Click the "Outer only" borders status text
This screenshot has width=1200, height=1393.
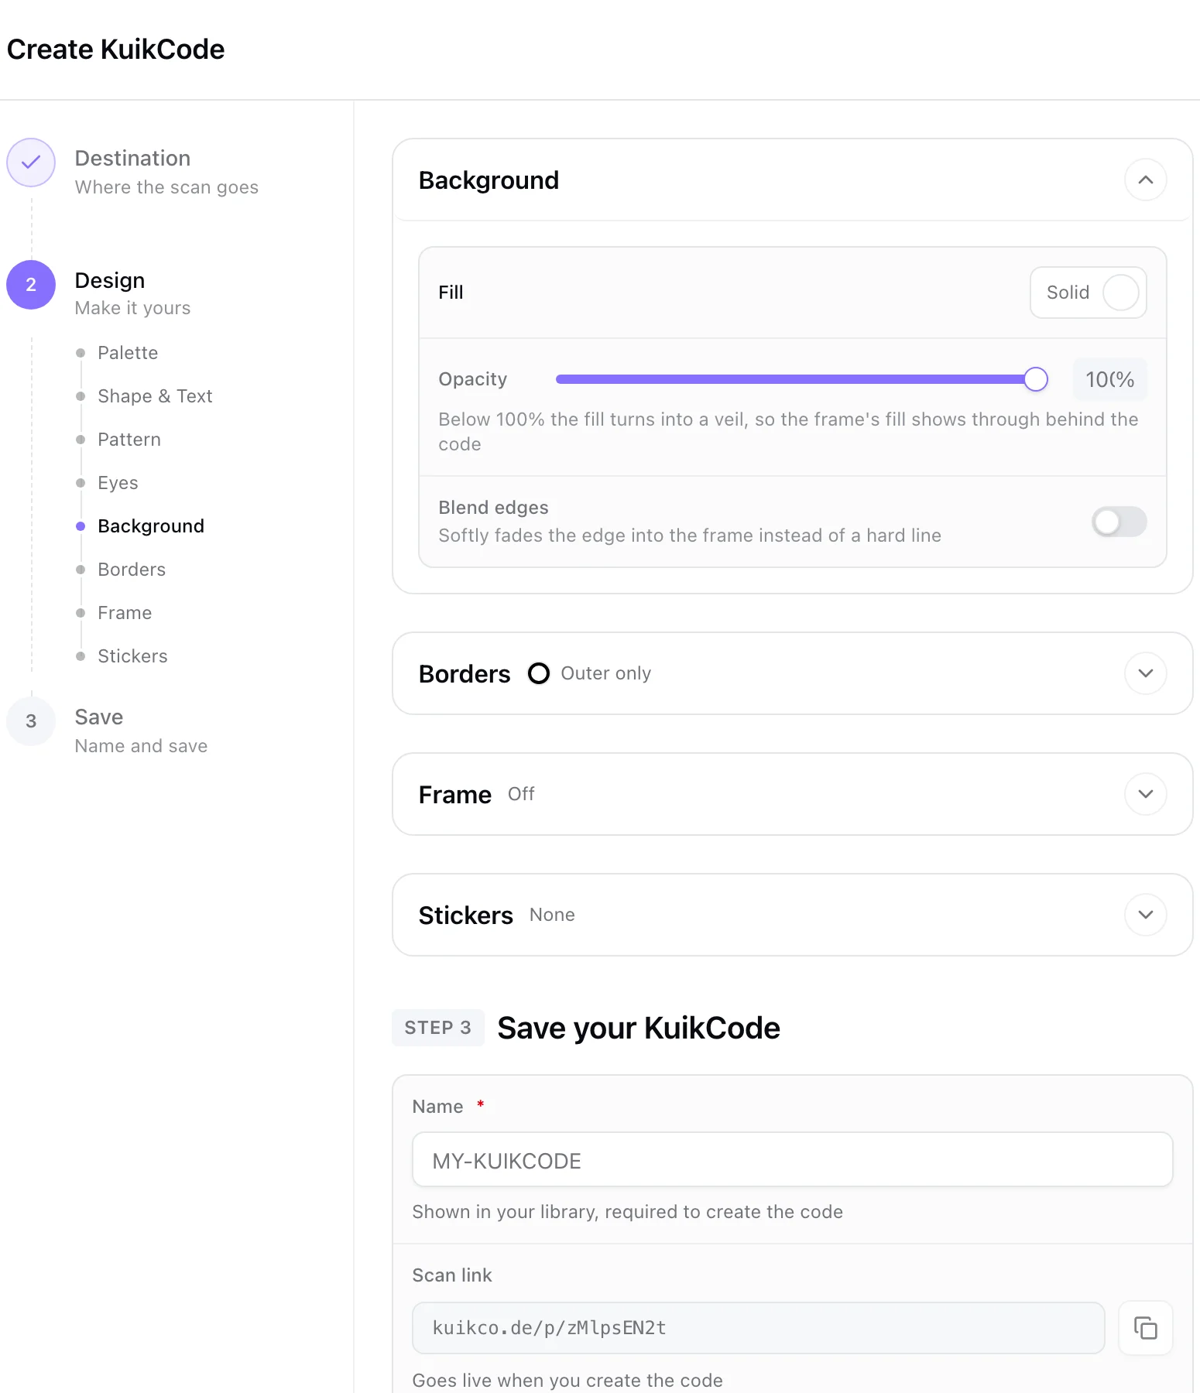coord(606,673)
